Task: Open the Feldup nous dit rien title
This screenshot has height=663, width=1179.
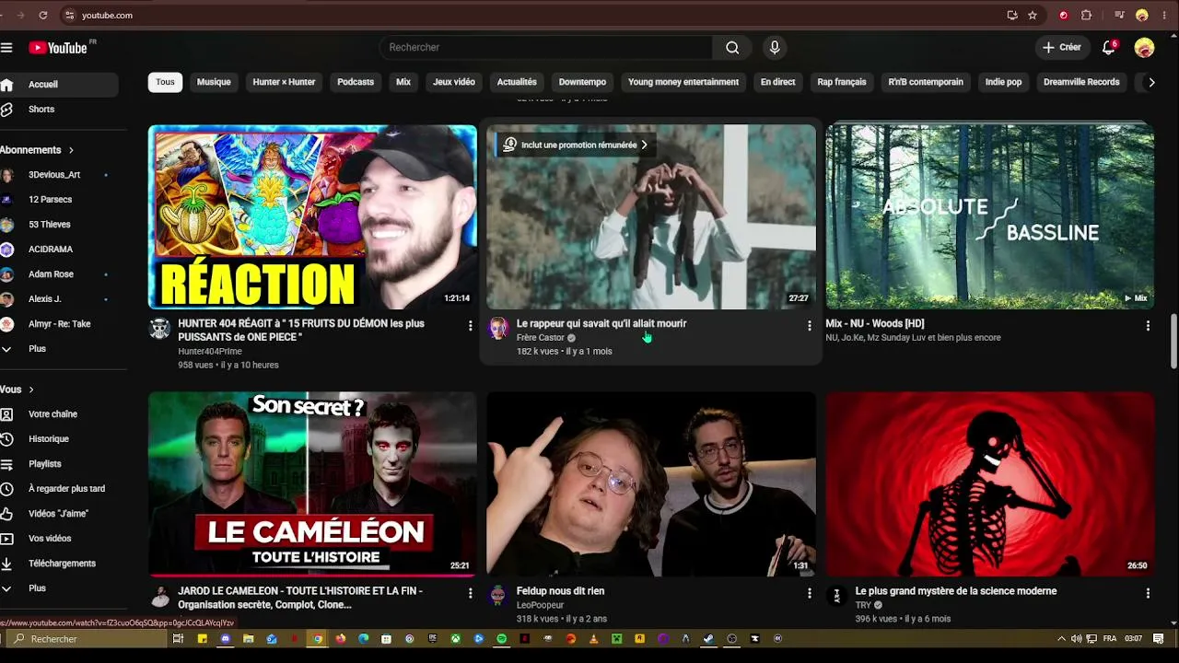Action: pos(560,591)
